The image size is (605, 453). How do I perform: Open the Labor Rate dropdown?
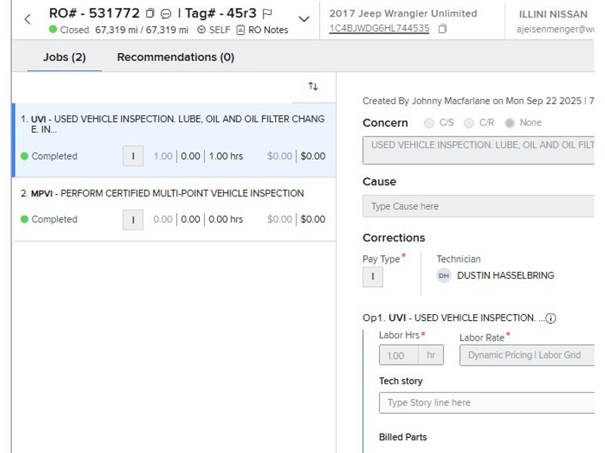(526, 355)
